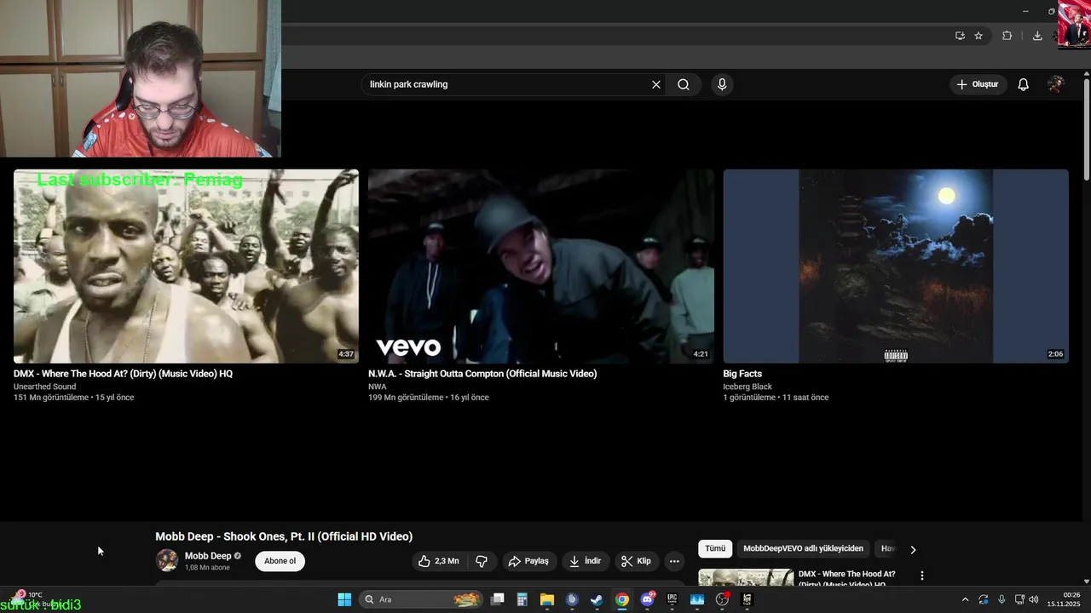Open NWA channel name link
Viewport: 1091px width, 613px height.
click(378, 387)
